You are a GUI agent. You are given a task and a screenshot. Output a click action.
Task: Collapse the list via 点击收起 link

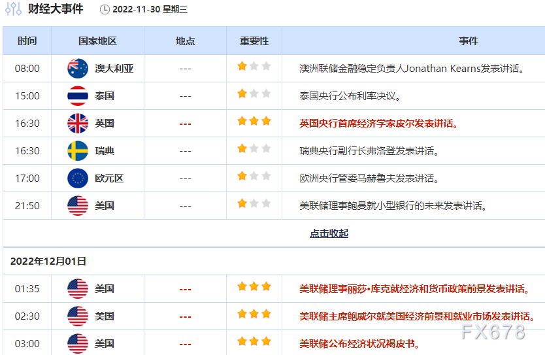[329, 233]
